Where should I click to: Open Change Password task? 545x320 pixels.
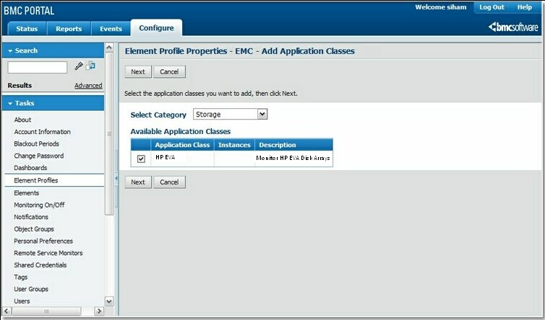(38, 156)
